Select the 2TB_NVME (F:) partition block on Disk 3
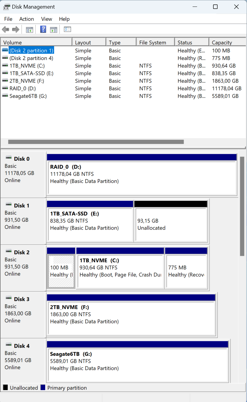The height and width of the screenshot is (402, 247). (131, 315)
